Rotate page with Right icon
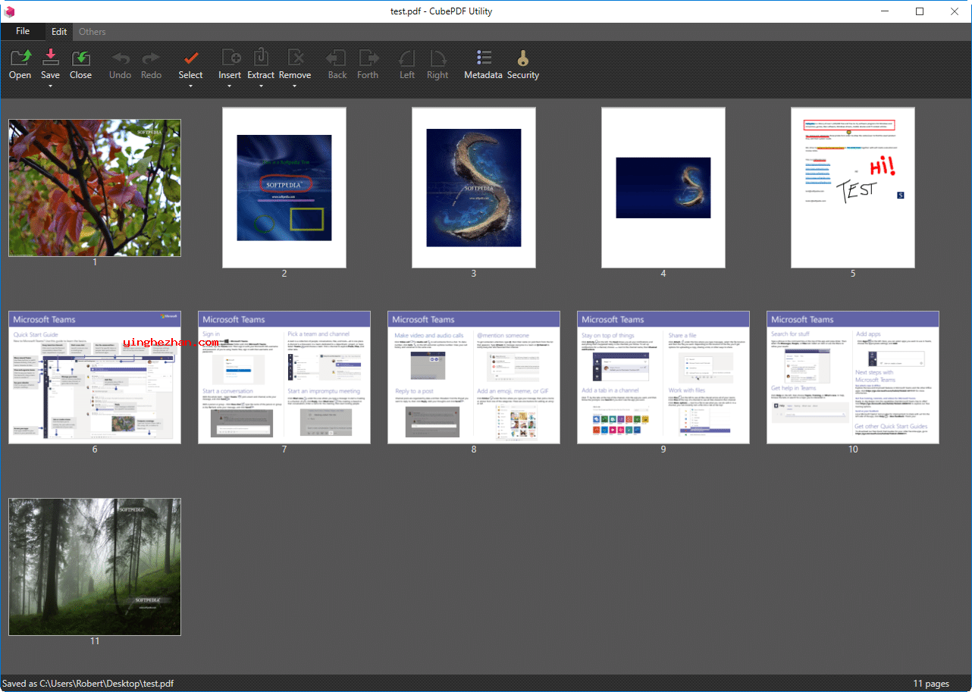The height and width of the screenshot is (692, 972). [x=437, y=58]
